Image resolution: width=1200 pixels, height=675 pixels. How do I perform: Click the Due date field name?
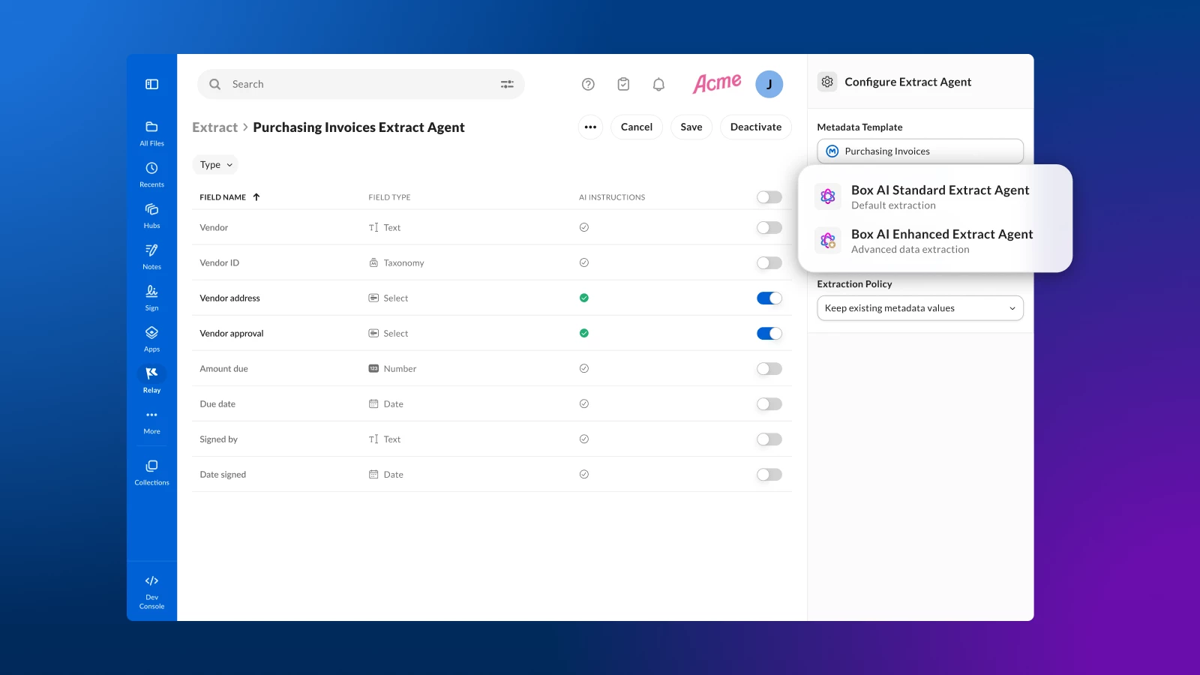[217, 403]
